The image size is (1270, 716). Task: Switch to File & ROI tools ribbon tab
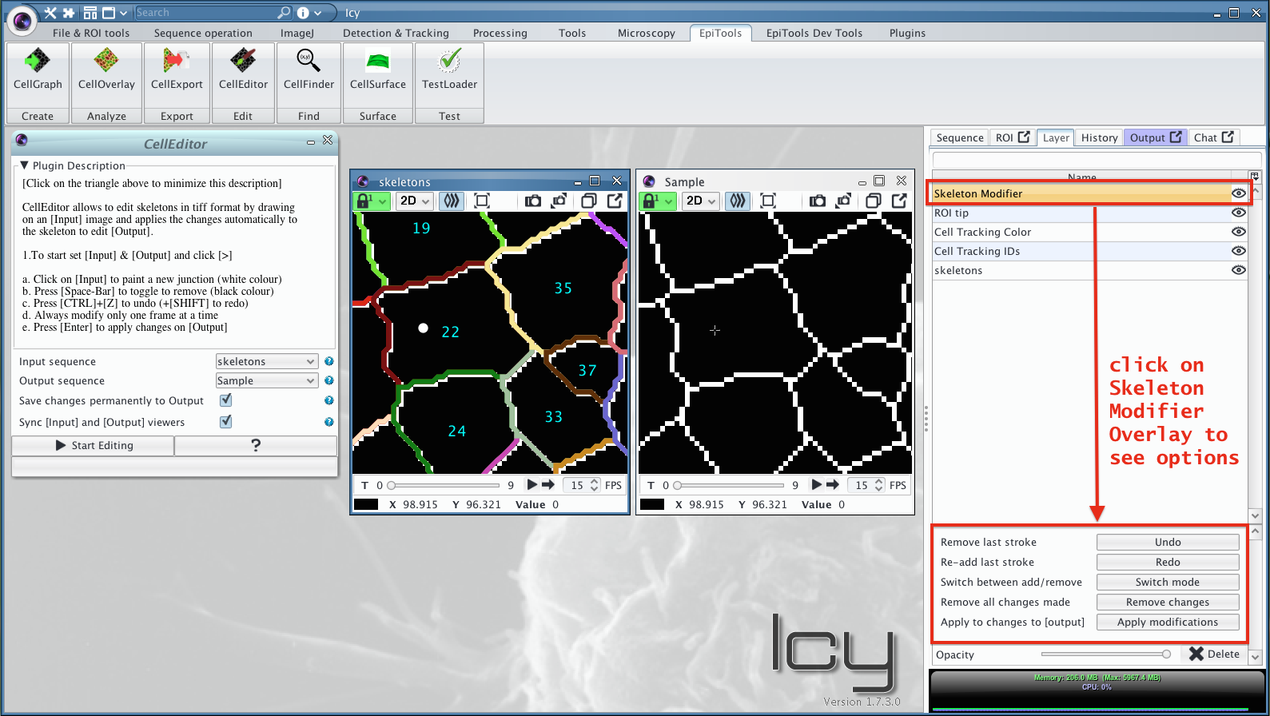[x=91, y=33]
